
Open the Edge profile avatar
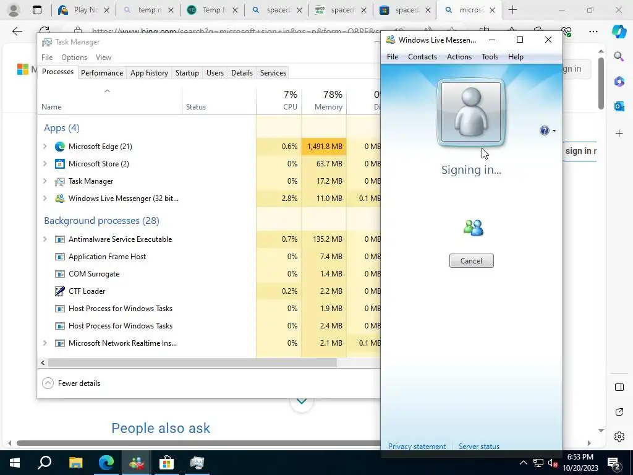click(14, 10)
